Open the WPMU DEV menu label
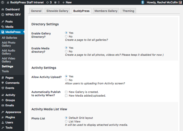 pyautogui.click(x=13, y=15)
